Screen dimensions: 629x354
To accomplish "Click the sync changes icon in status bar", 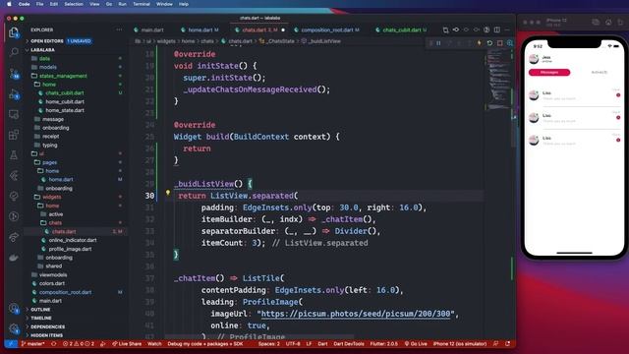I will point(54,344).
